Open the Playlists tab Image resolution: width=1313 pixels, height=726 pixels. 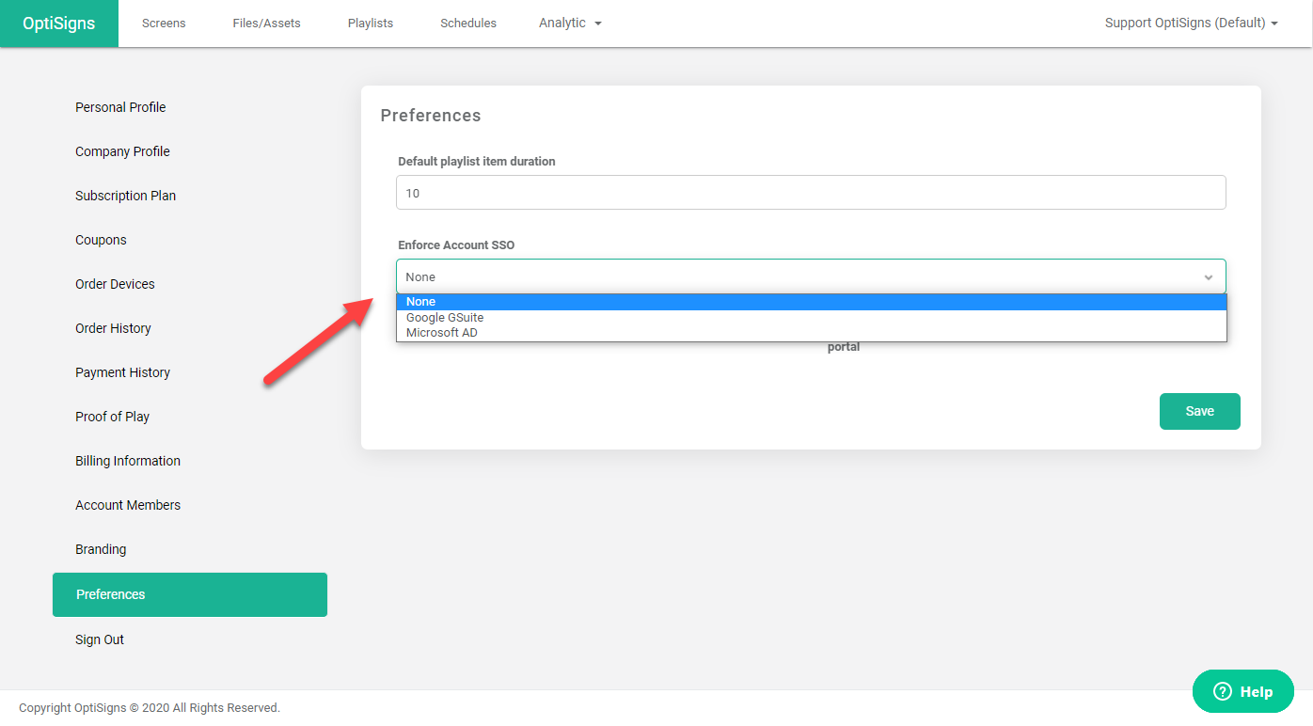point(371,24)
